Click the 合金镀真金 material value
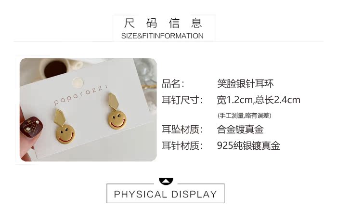 (x=240, y=130)
